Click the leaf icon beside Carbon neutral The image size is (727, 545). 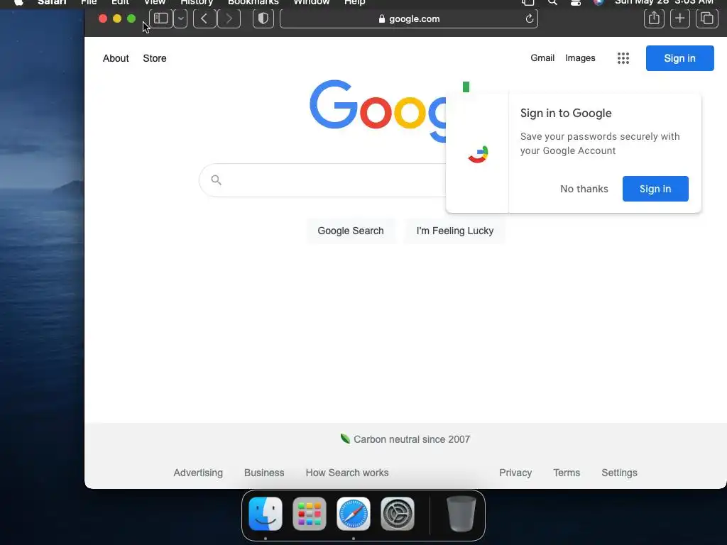coord(345,439)
